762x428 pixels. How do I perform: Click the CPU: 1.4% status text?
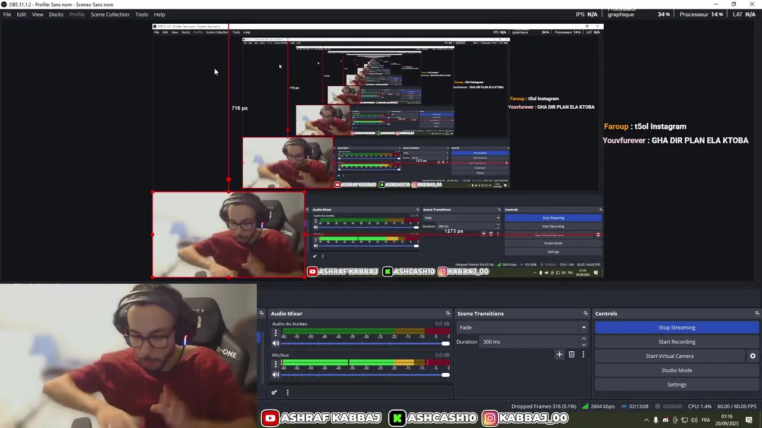click(x=699, y=407)
